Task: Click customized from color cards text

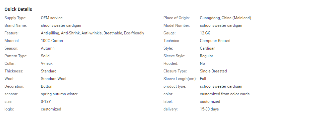Action: point(225,94)
